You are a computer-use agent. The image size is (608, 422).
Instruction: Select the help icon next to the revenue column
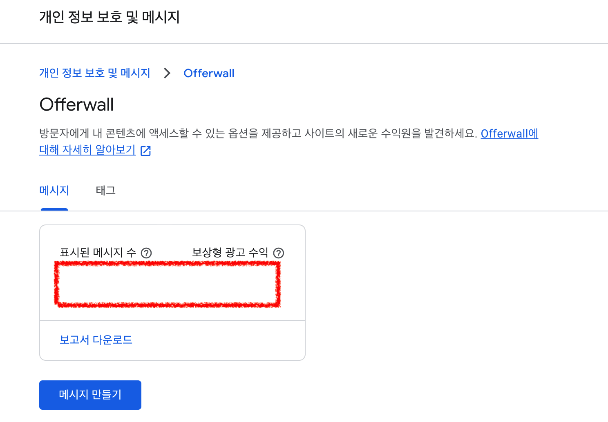coord(279,253)
